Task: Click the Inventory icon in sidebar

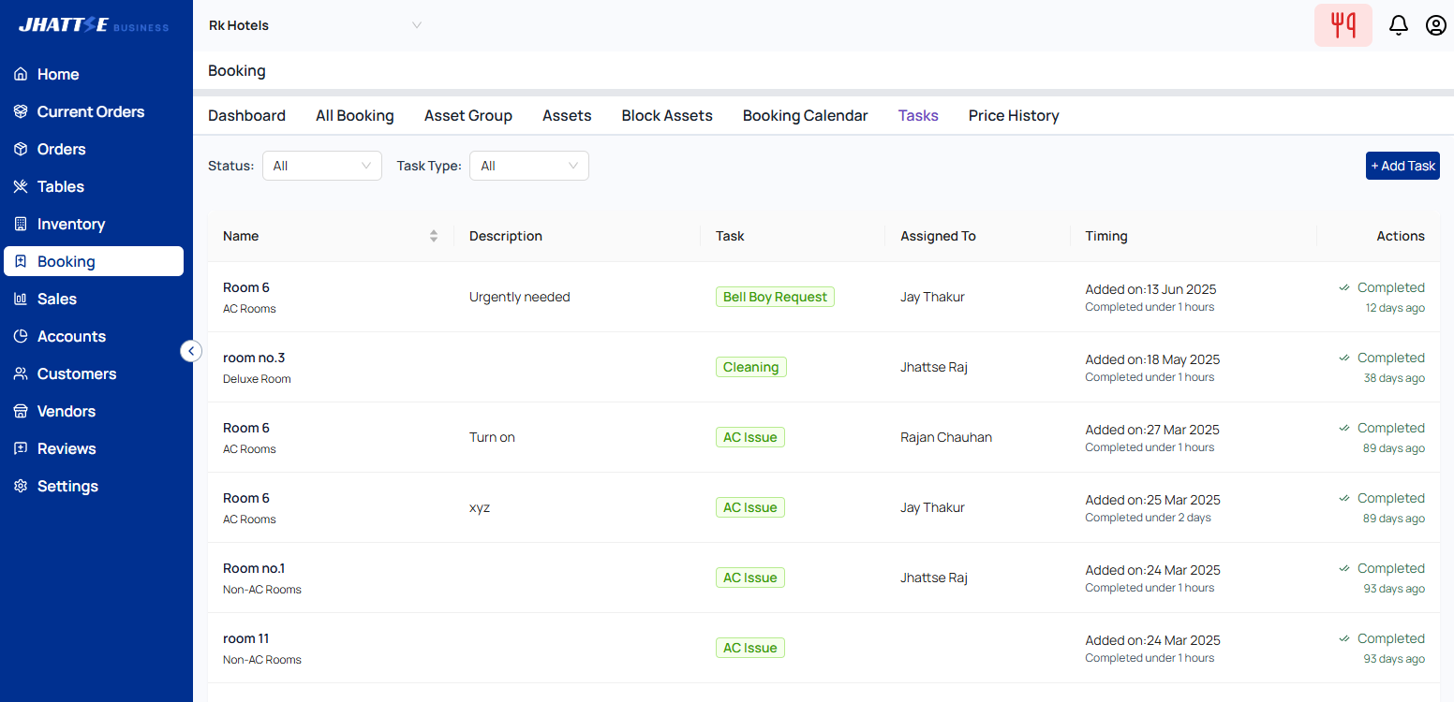Action: coord(21,224)
